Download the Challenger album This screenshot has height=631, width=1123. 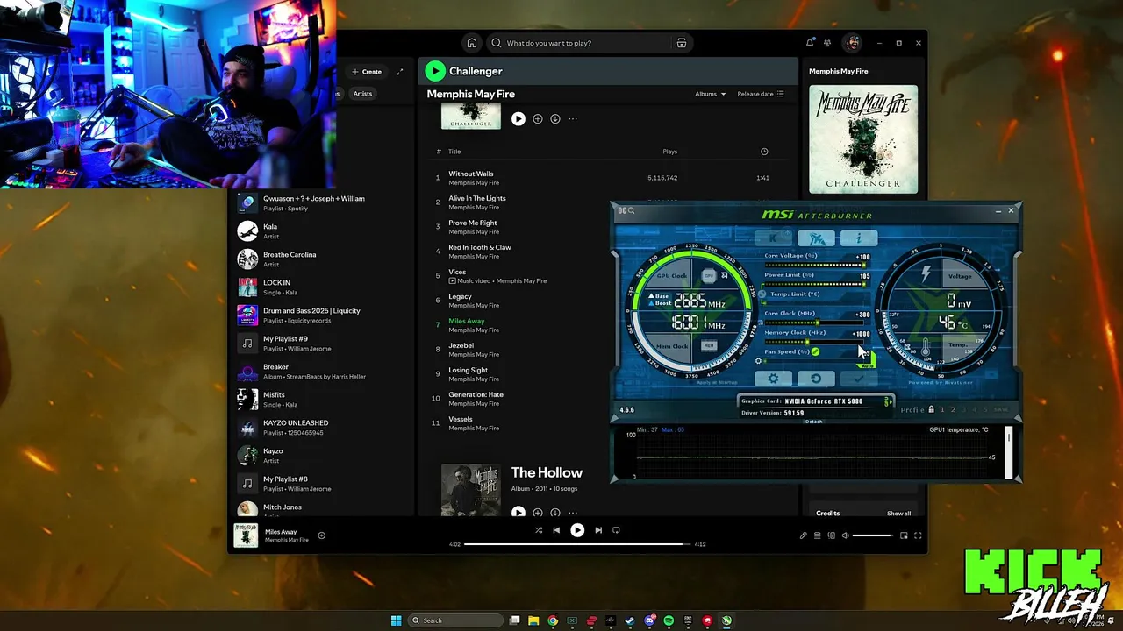click(x=555, y=118)
